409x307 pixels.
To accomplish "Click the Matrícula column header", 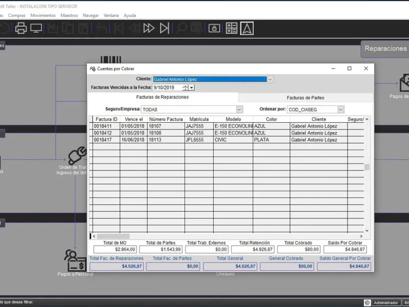I will pos(198,119).
